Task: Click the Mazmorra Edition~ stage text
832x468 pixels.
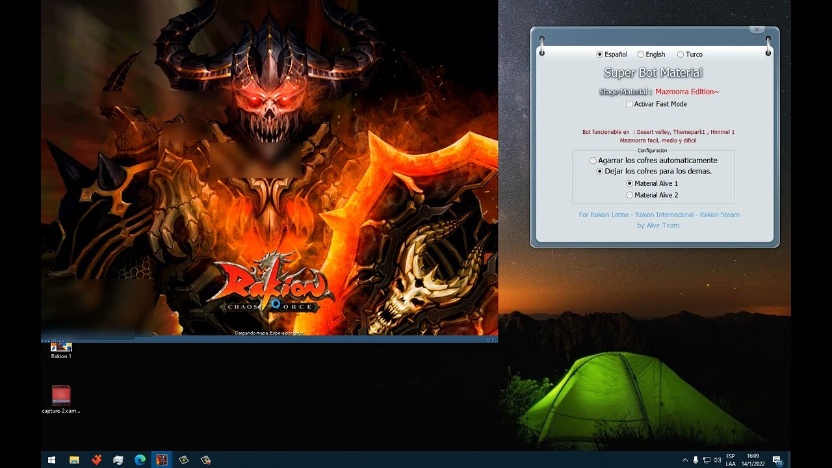Action: 687,92
